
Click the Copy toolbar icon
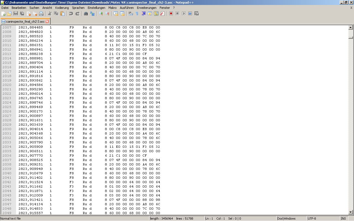pyautogui.click(x=56, y=14)
